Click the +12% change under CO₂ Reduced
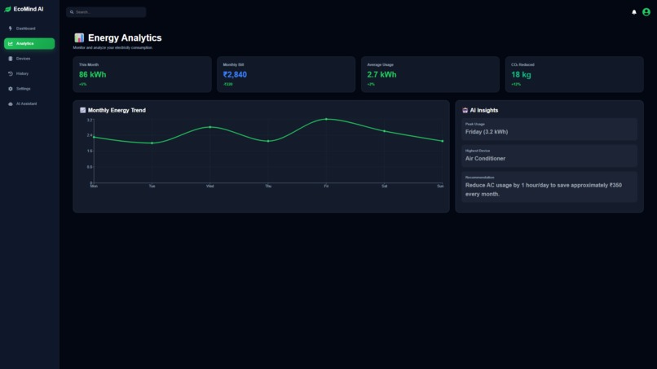The width and height of the screenshot is (657, 369). (516, 84)
